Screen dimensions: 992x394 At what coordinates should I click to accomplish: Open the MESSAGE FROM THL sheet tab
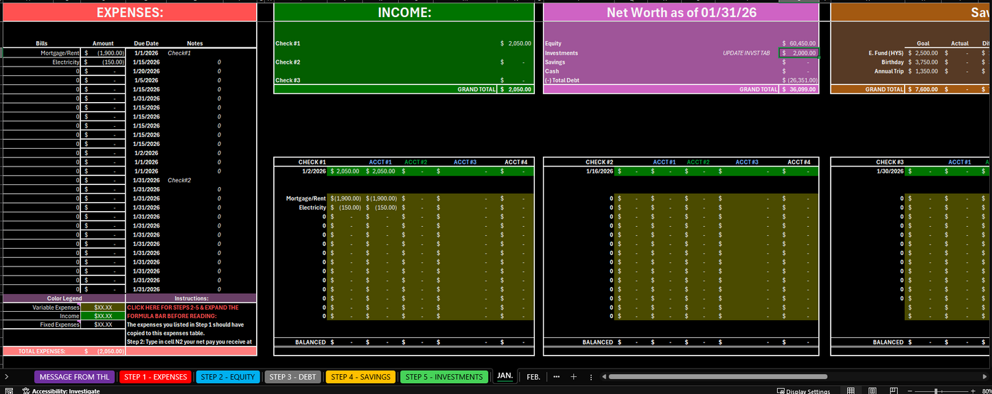point(75,377)
